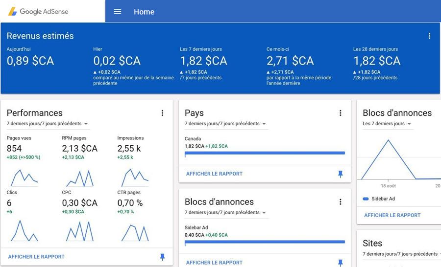Pin the middle Blocs d'annonces card
Image resolution: width=441 pixels, height=267 pixels.
[341, 263]
